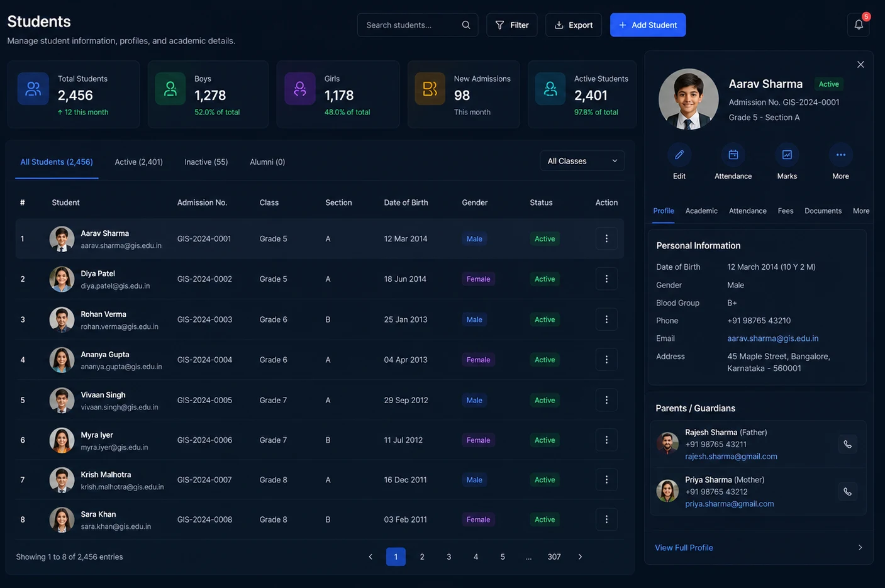This screenshot has width=885, height=588.
Task: Click GIS-2024-0005 admission number cell
Action: coord(204,400)
